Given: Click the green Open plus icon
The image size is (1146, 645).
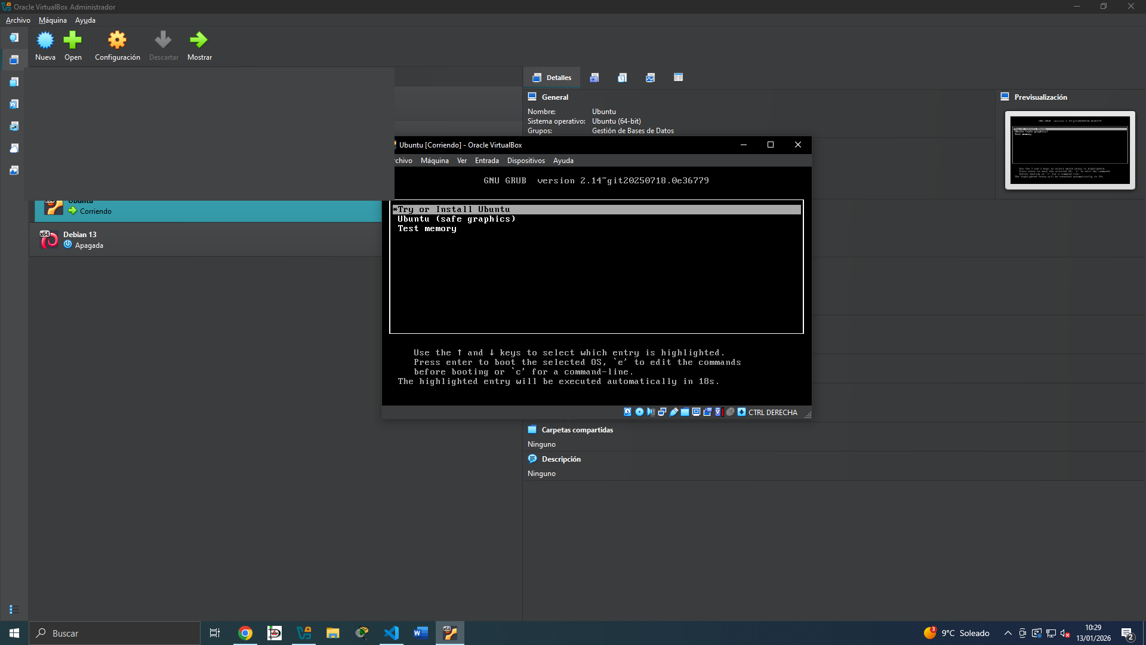Looking at the screenshot, I should 73,41.
